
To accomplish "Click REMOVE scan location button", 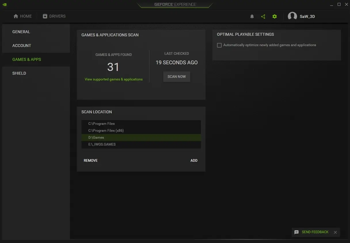I will (x=91, y=161).
